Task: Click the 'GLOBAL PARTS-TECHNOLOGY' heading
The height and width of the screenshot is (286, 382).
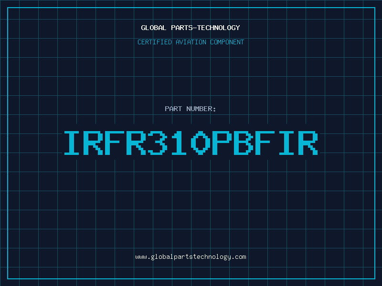Action: tap(191, 28)
